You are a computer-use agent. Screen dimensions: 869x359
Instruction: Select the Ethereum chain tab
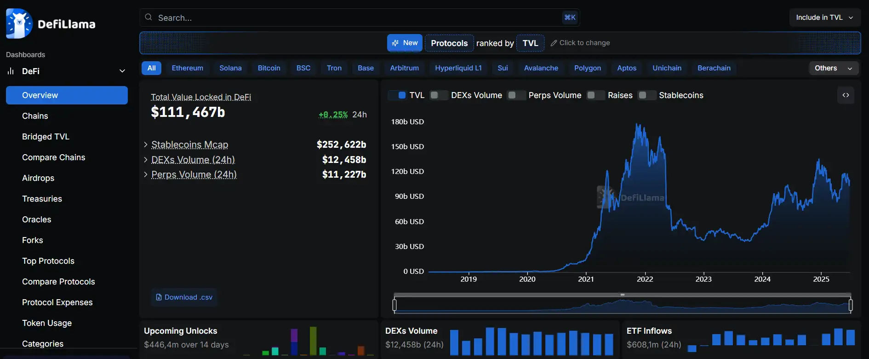point(187,68)
